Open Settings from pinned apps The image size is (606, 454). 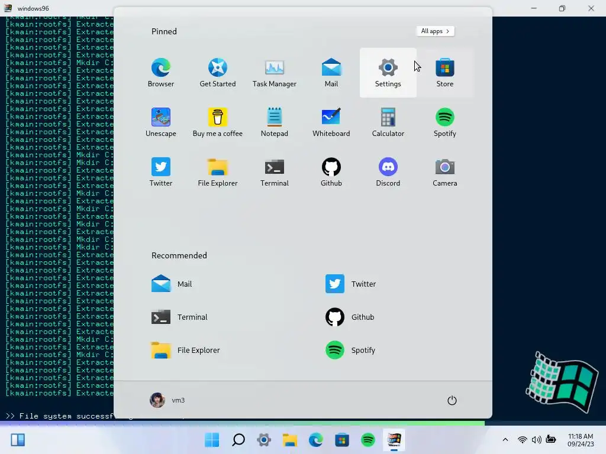tap(388, 73)
